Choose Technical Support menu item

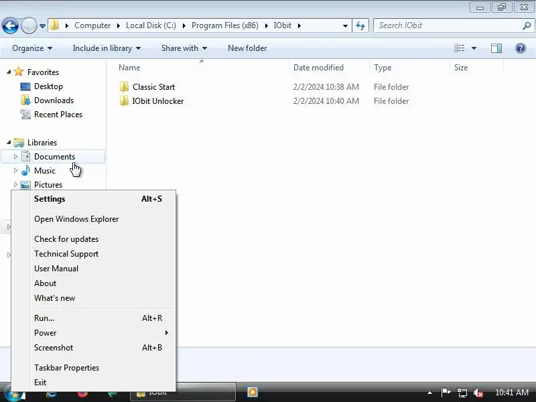94,254
